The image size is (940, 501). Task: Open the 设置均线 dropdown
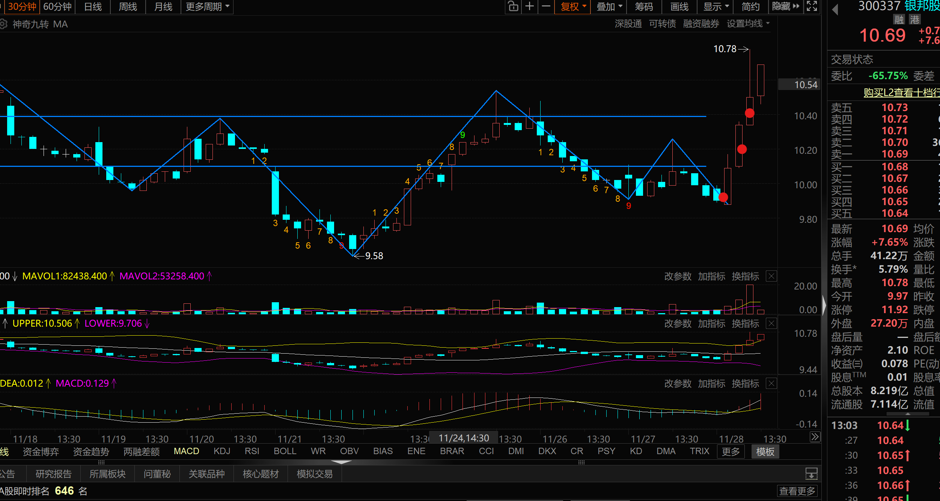tap(748, 24)
